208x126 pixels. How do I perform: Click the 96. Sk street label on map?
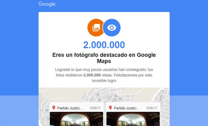coord(98,97)
